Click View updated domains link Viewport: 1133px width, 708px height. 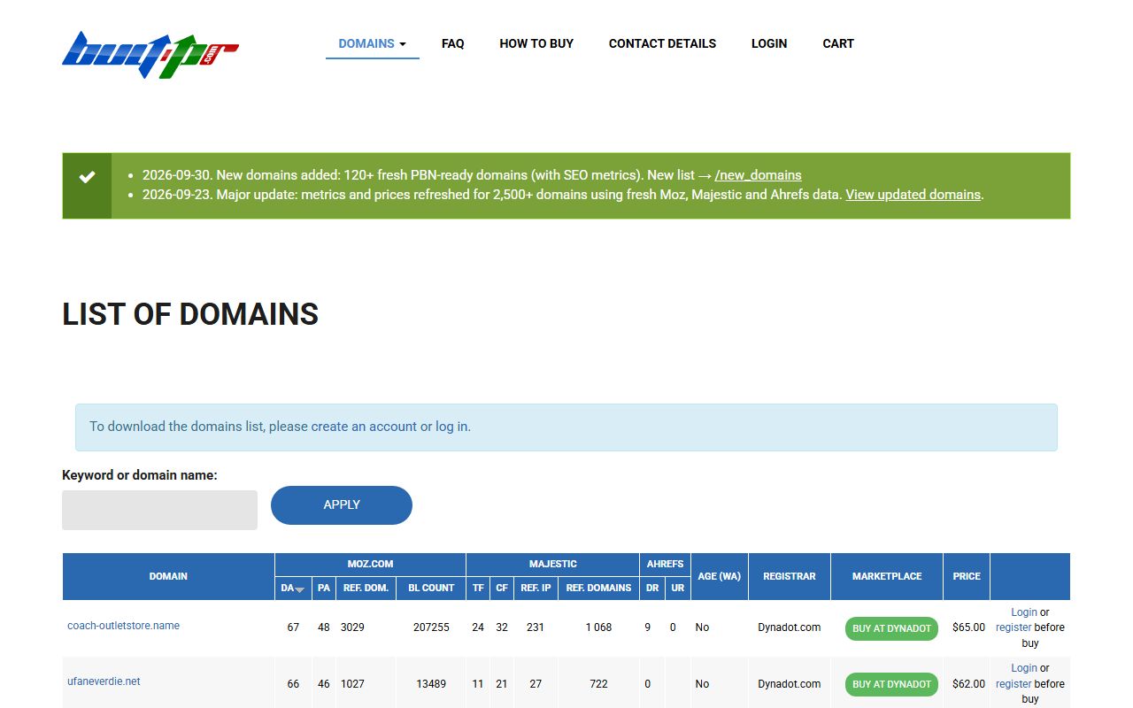913,195
